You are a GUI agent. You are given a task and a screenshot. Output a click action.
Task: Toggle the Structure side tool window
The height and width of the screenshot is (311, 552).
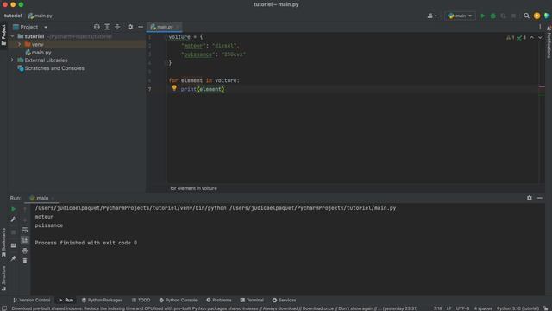coord(3,278)
